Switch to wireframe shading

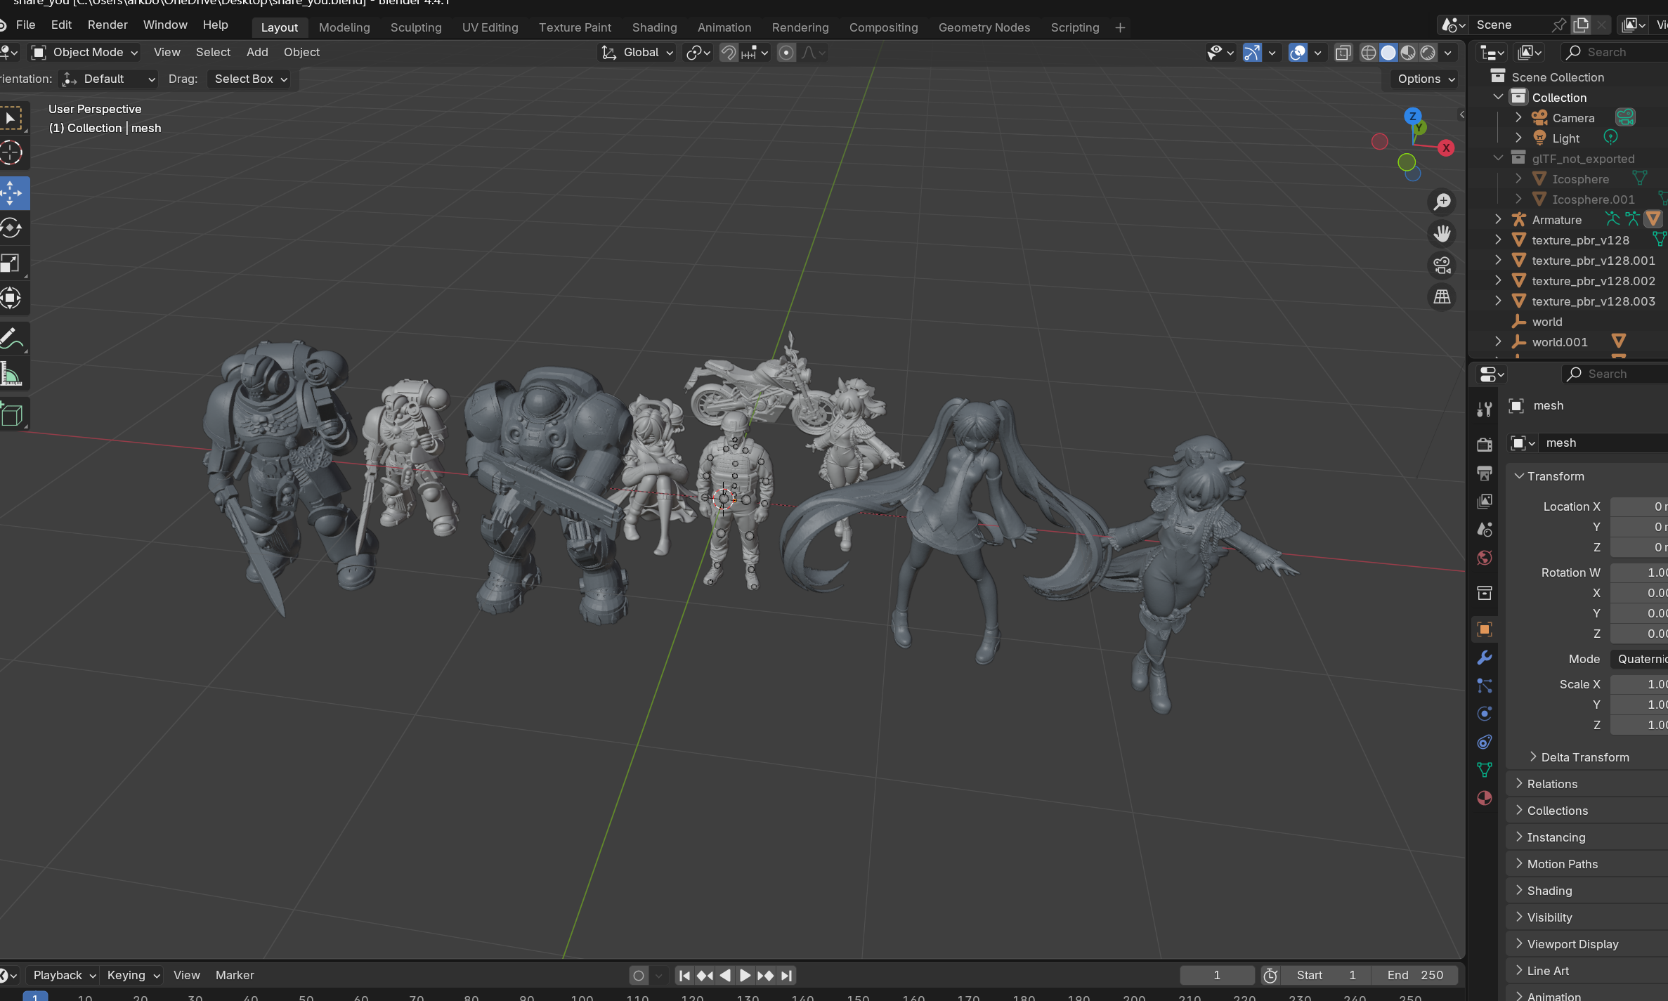(1369, 53)
